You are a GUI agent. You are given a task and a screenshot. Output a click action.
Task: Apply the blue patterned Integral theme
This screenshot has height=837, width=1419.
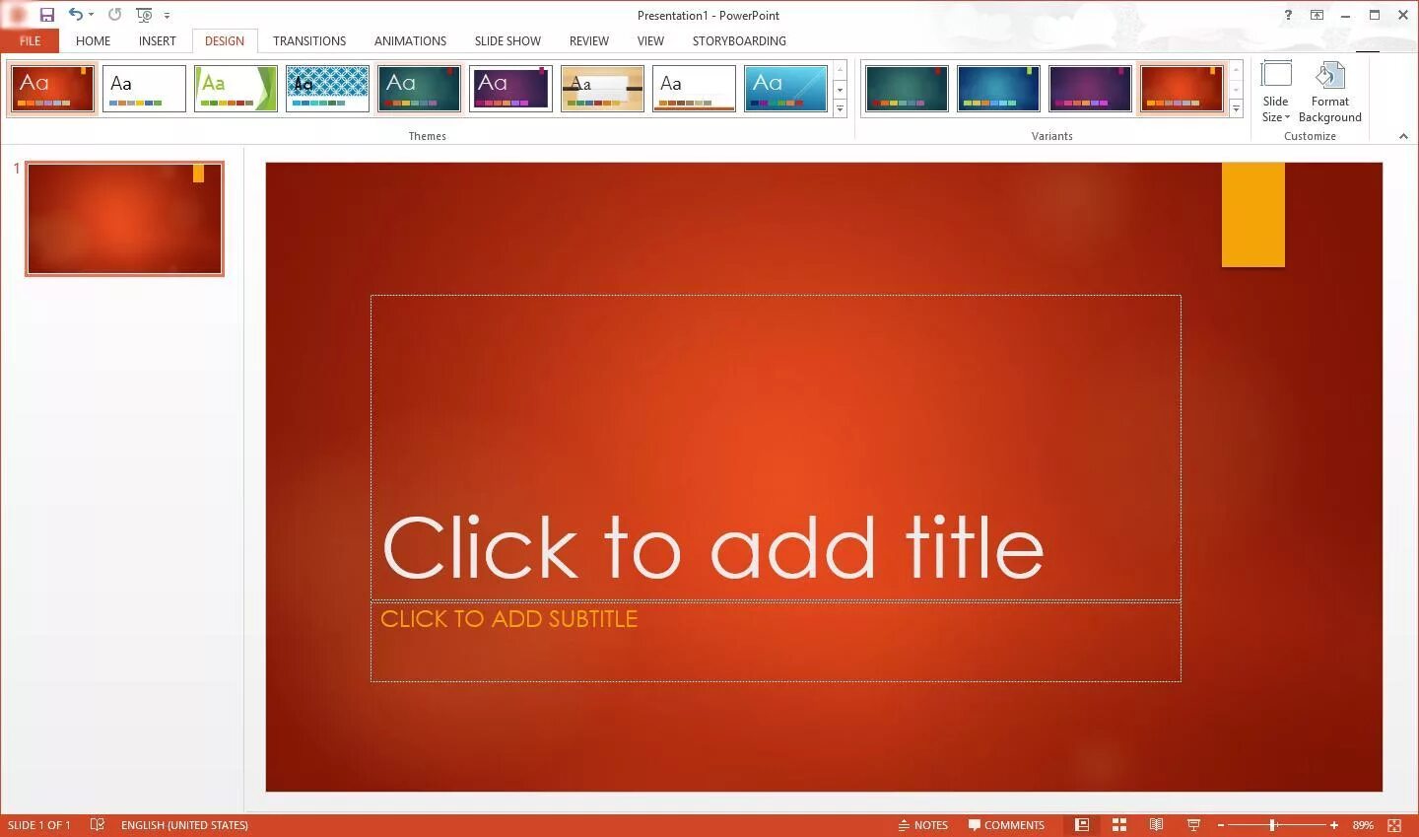click(x=327, y=89)
